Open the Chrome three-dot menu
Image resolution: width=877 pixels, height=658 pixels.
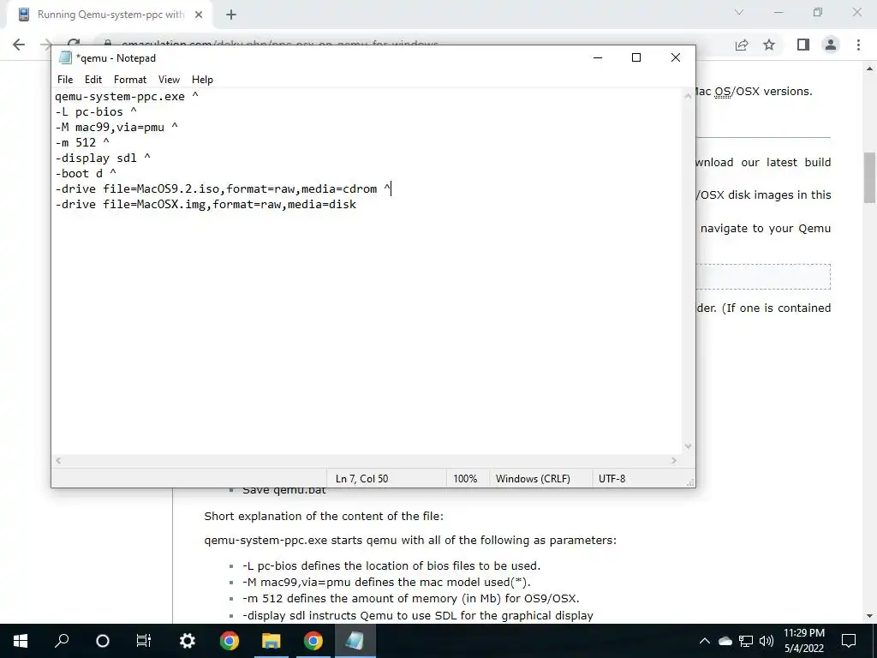[858, 45]
